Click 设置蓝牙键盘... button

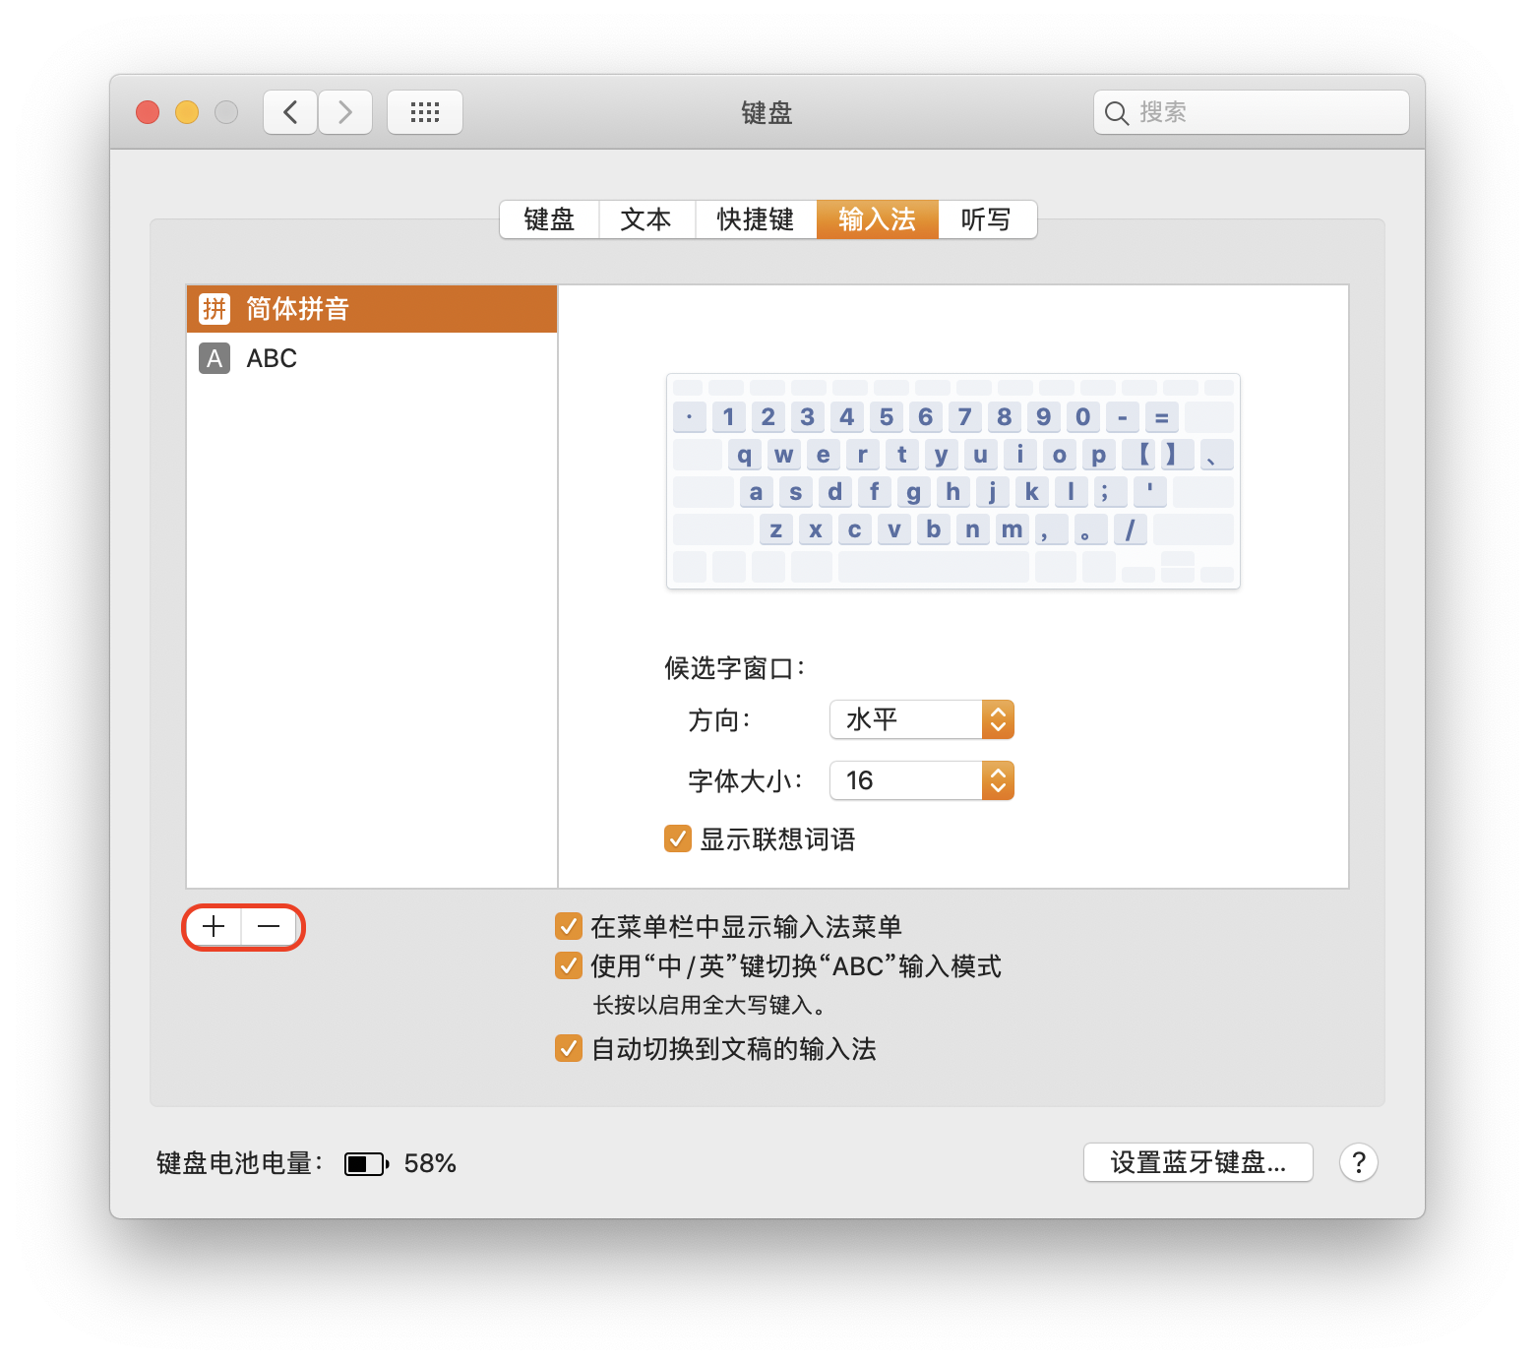(x=1198, y=1162)
